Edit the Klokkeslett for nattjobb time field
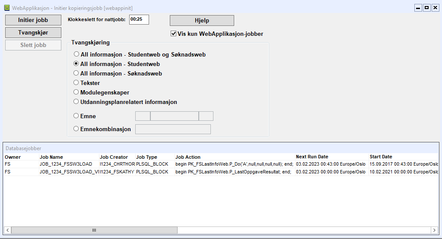 coord(139,19)
